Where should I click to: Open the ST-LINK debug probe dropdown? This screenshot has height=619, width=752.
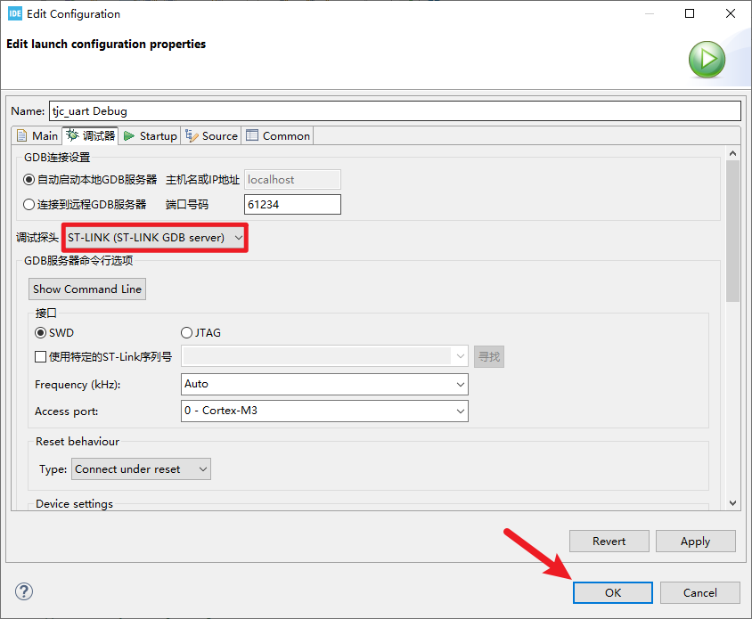click(155, 238)
